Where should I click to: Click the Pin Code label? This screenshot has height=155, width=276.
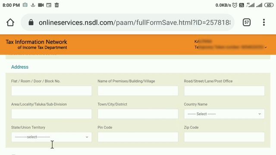tap(105, 127)
